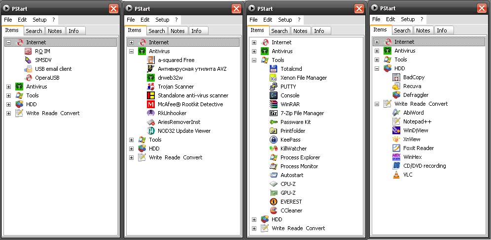Open Search tab in the leftmost PStart window
This screenshot has width=491, height=240.
click(34, 31)
